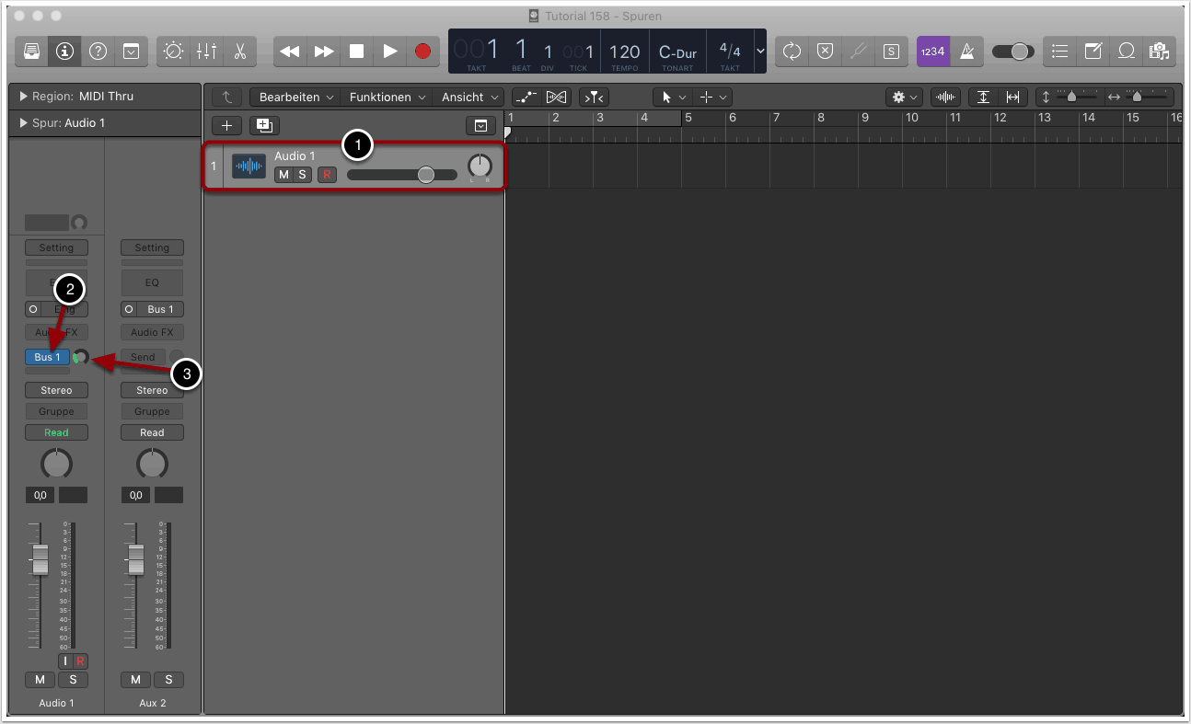Image resolution: width=1191 pixels, height=724 pixels.
Task: Click the Bus 1 send button
Action: coord(47,357)
